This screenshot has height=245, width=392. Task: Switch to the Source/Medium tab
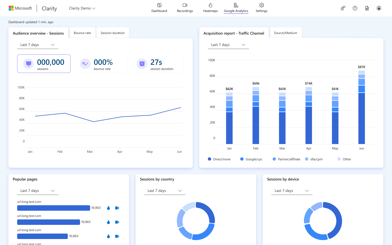(x=286, y=32)
